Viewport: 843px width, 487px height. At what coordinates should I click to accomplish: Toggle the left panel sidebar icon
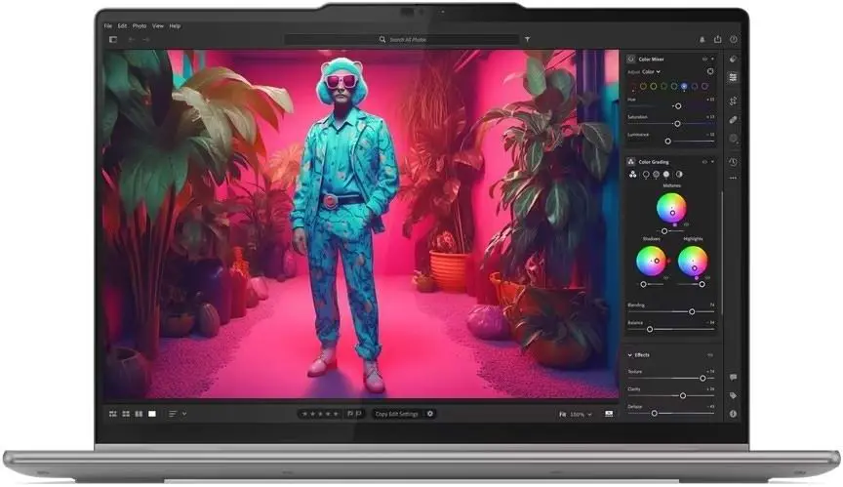pyautogui.click(x=113, y=39)
